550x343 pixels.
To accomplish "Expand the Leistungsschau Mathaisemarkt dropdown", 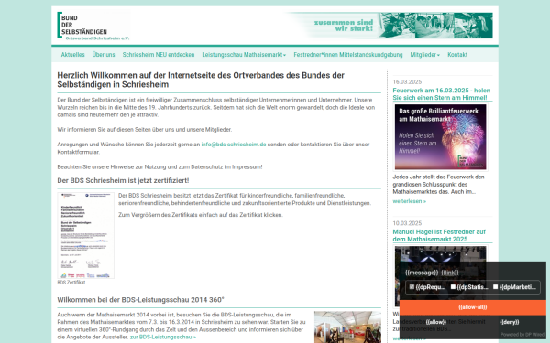I will pyautogui.click(x=244, y=55).
